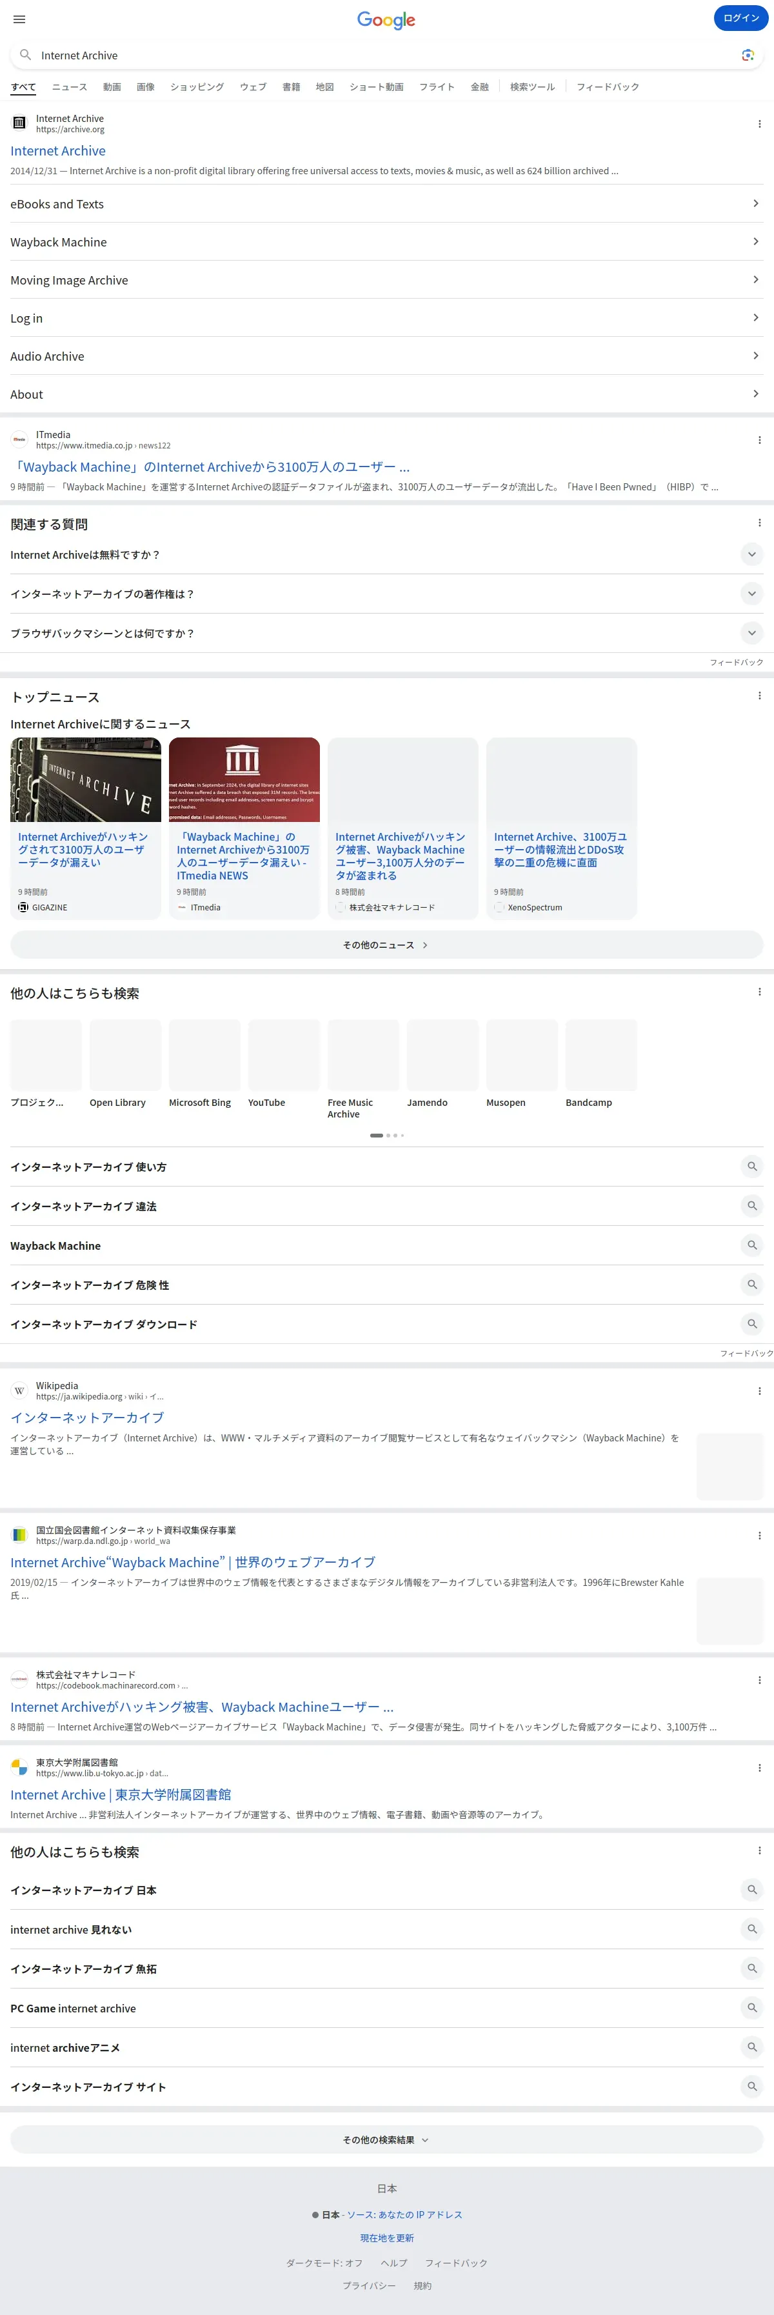Open options menu for トップニュース section
The height and width of the screenshot is (2315, 774).
[759, 696]
